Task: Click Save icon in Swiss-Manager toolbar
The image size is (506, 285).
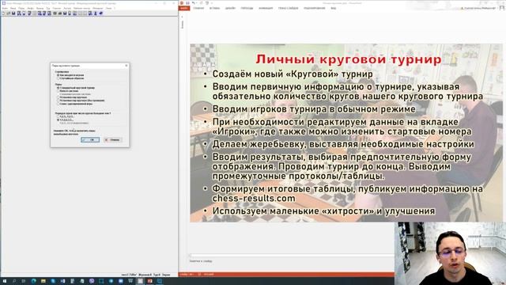Action: pos(13,13)
